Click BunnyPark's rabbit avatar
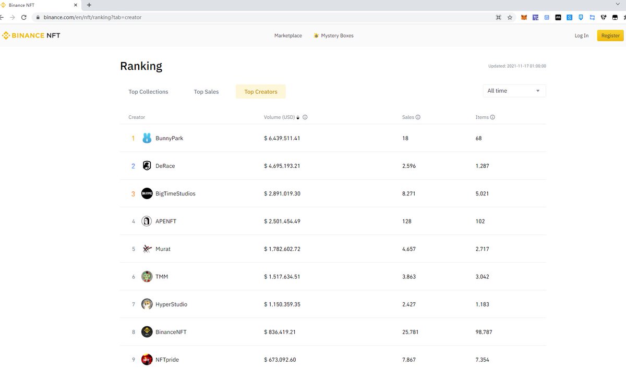626x368 pixels. 147,138
